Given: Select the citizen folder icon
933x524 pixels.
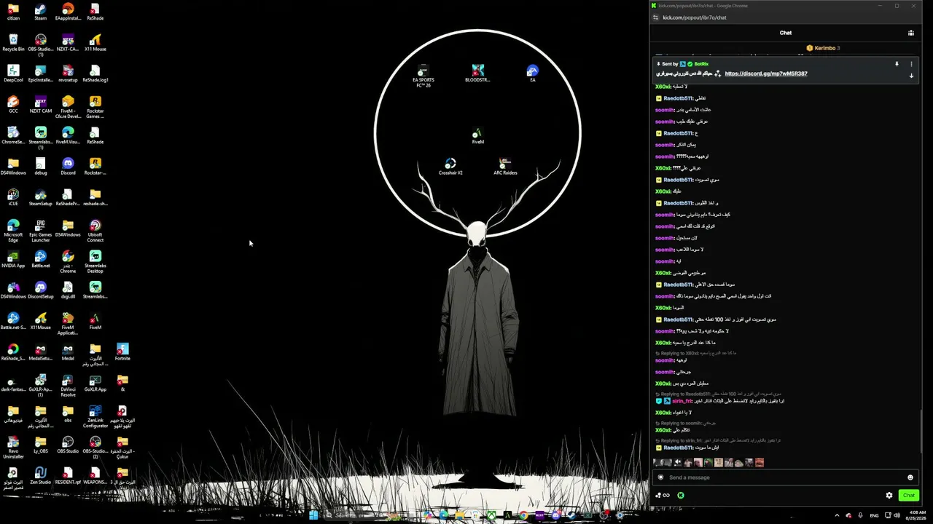Looking at the screenshot, I should (x=13, y=12).
